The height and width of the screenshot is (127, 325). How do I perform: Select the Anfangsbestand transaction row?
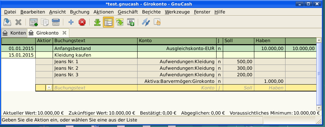click(159, 49)
